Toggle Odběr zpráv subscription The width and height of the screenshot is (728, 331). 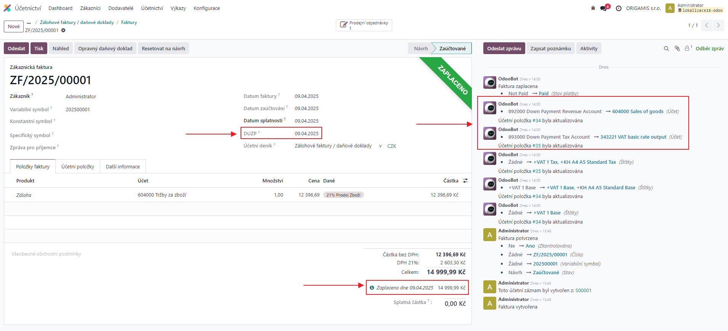pyautogui.click(x=709, y=48)
